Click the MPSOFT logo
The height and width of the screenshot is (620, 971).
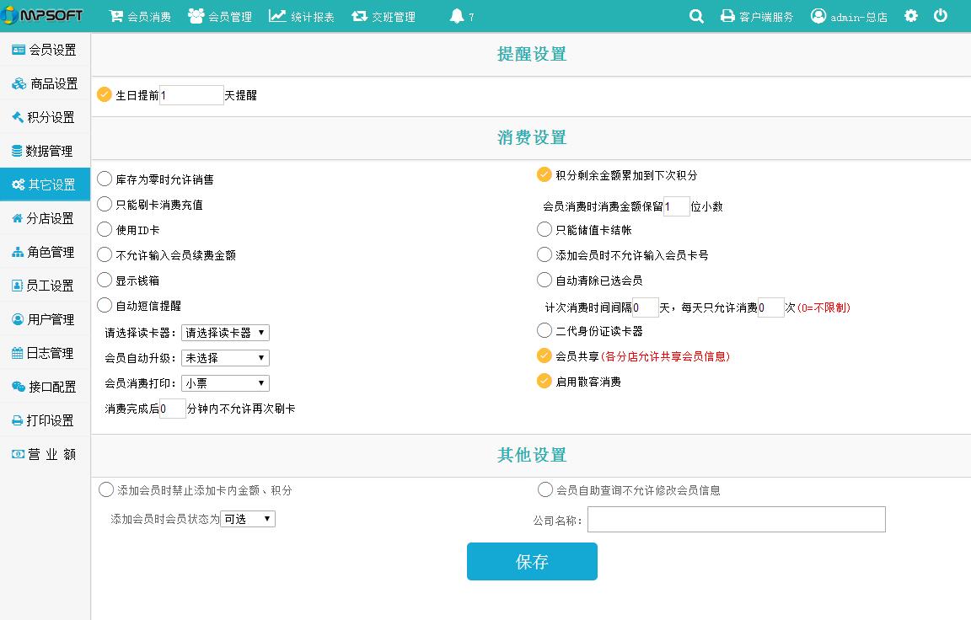click(42, 15)
